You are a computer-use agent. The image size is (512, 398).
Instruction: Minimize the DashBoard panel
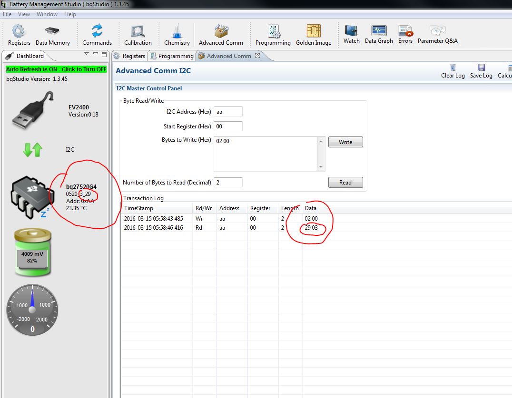click(x=95, y=54)
